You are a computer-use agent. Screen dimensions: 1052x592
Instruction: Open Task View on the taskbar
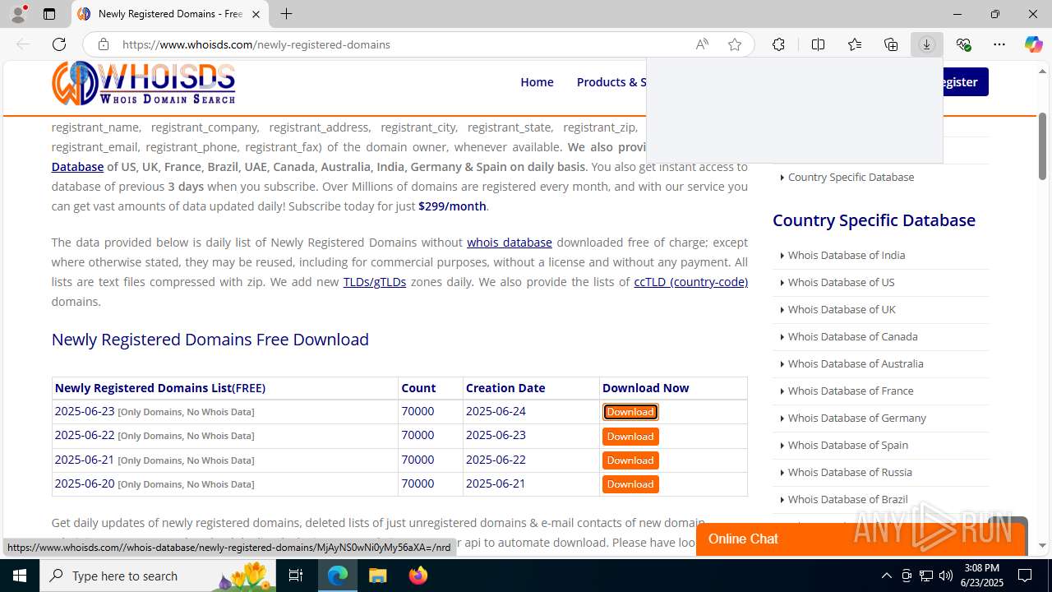click(297, 576)
